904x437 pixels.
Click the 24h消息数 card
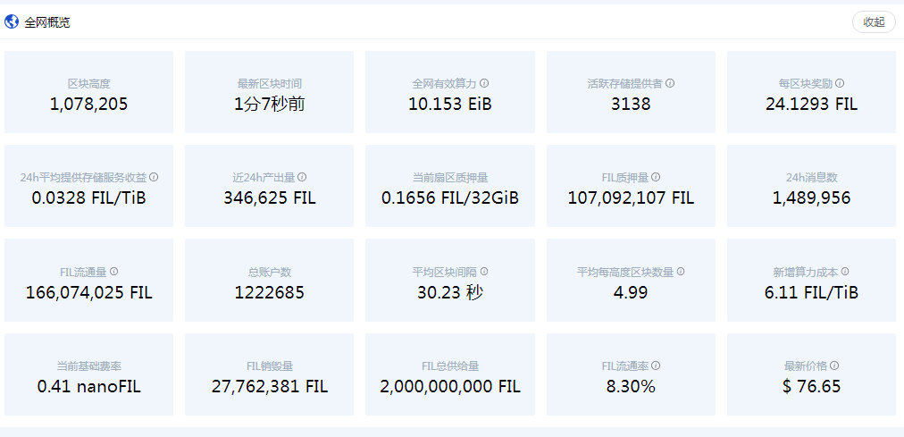coord(811,186)
